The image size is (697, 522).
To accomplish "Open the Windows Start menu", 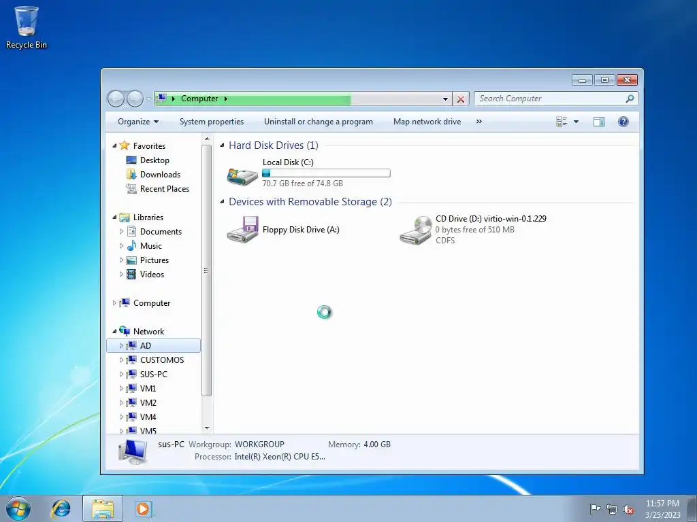I will click(x=18, y=508).
